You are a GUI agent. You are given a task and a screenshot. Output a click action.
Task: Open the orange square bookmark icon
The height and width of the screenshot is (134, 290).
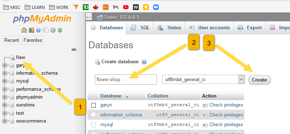coord(106,7)
